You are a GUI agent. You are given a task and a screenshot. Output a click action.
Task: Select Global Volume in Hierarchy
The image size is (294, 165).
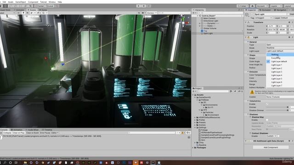click(210, 28)
